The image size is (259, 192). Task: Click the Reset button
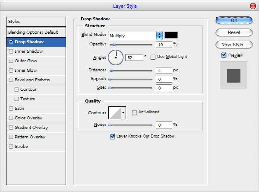[x=234, y=32]
